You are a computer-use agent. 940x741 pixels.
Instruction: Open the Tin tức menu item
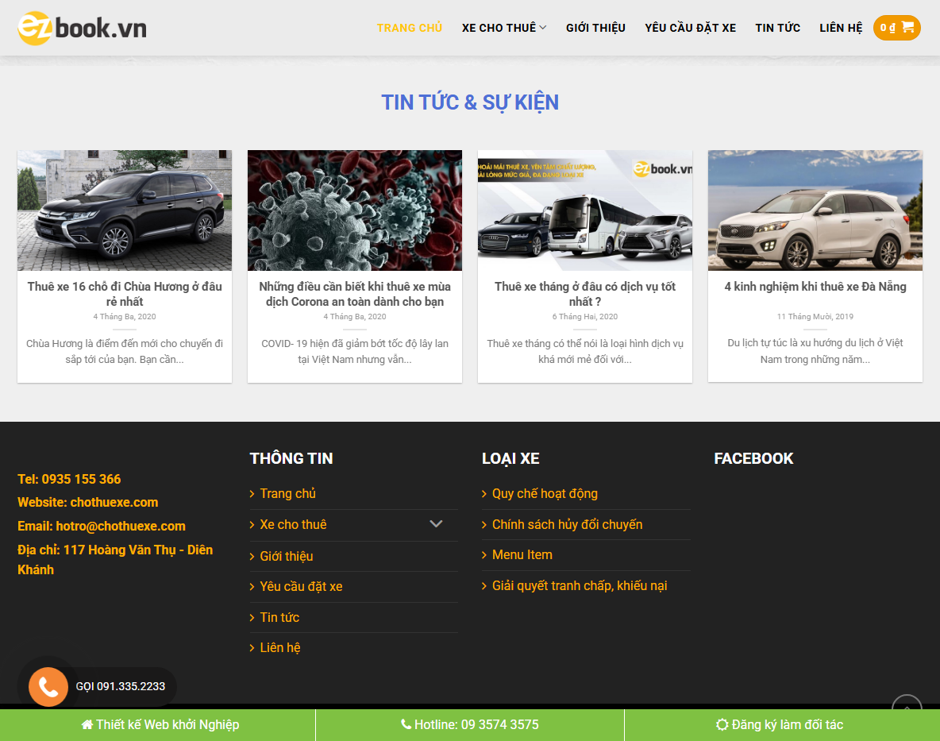[777, 27]
